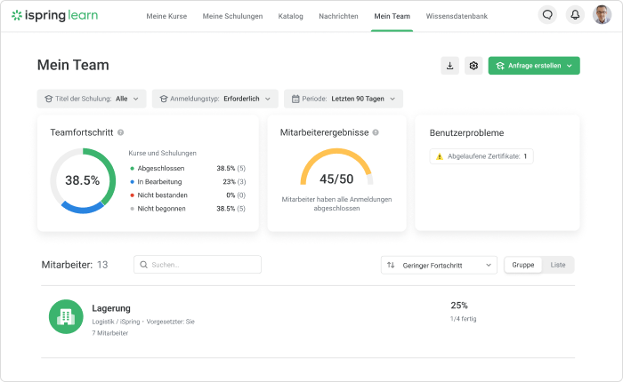Click the user profile avatar

602,15
